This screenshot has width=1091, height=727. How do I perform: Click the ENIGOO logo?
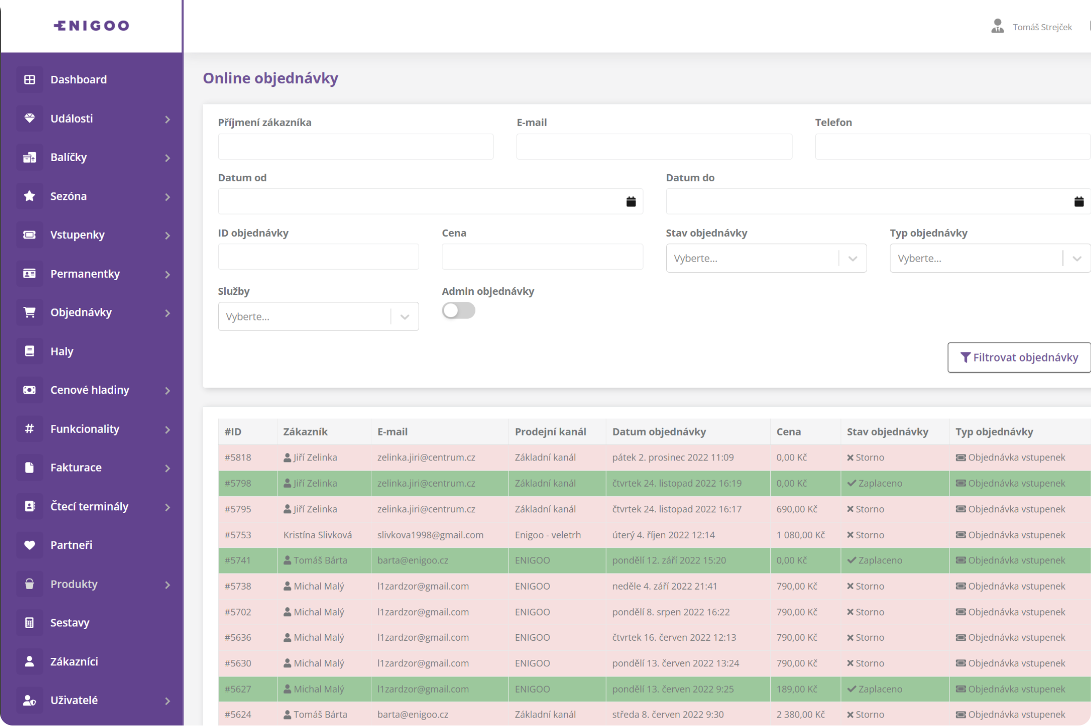coord(91,26)
